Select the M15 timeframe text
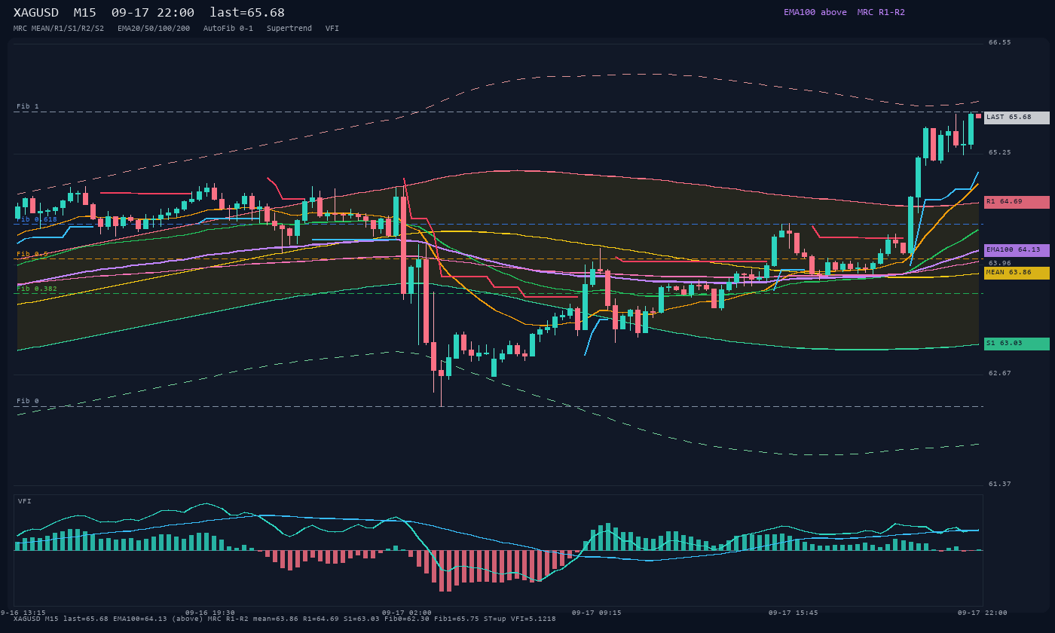1055x633 pixels. click(84, 13)
